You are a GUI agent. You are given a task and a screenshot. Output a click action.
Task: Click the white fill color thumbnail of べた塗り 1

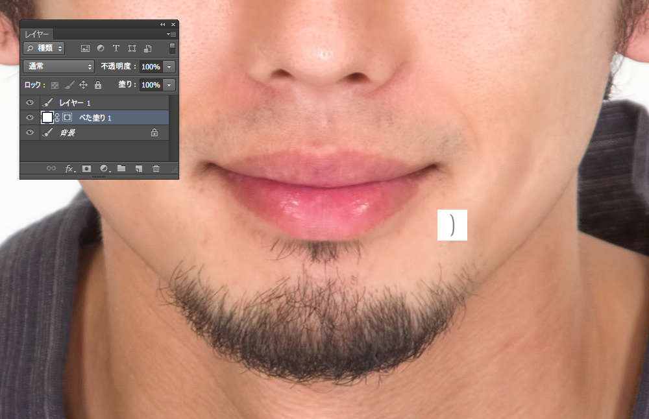47,117
